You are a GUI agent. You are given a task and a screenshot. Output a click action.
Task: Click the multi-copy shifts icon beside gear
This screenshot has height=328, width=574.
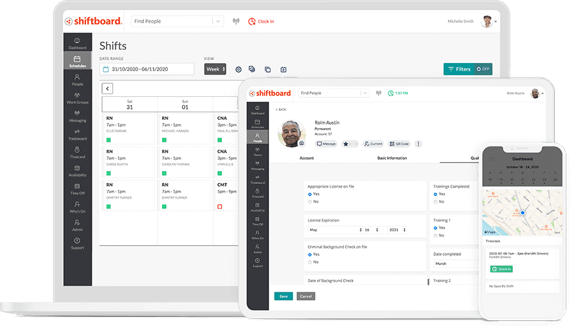[x=252, y=69]
